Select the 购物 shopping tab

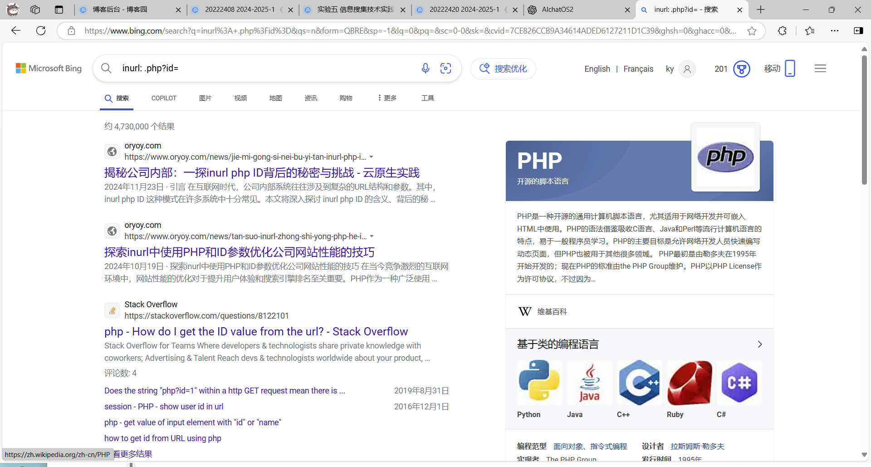(346, 98)
